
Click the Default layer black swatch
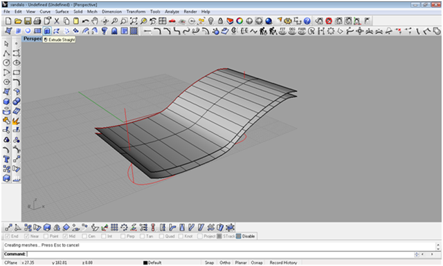[x=145, y=263]
